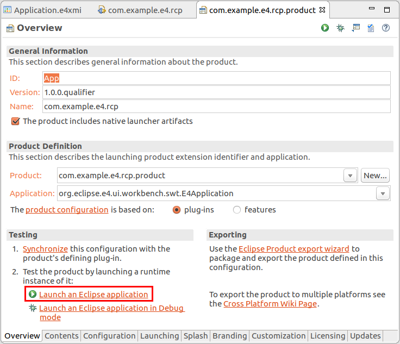The height and width of the screenshot is (344, 400).
Task: Click the Synchronize link
Action: click(45, 249)
